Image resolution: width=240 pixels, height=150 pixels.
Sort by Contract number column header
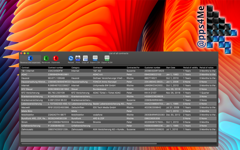tap(59, 67)
